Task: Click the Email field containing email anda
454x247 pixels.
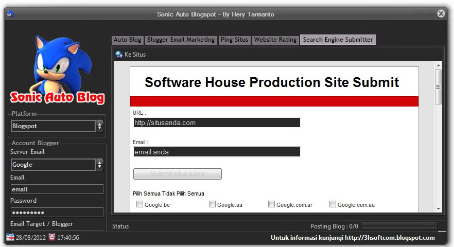Action: click(x=217, y=152)
